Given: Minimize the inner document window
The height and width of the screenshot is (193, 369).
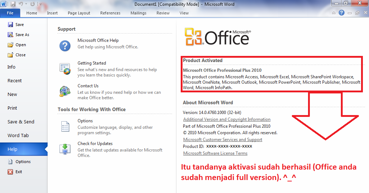Looking at the screenshot, I should click(350, 13).
